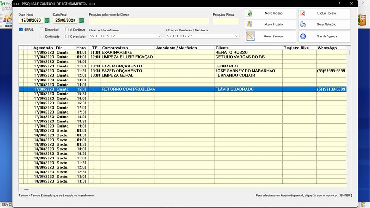Viewport: 370px width, 208px height.
Task: Enable the A Confirmar filter checkbox
Action: 67,30
